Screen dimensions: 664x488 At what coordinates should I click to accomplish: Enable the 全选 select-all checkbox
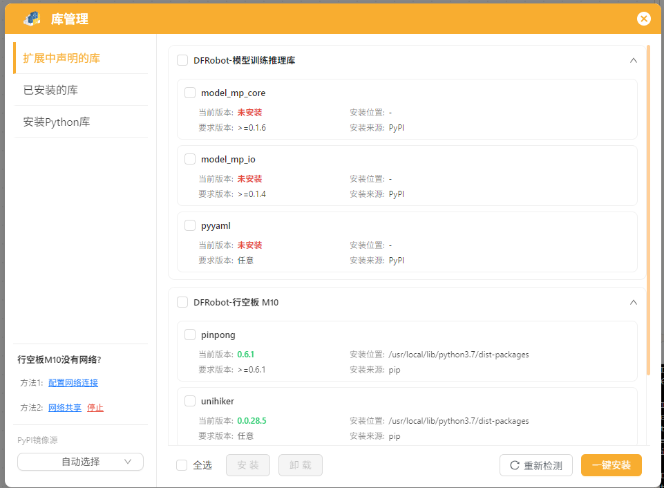(x=182, y=465)
